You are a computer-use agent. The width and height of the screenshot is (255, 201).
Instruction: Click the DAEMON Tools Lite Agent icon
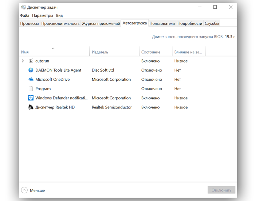pos(31,70)
